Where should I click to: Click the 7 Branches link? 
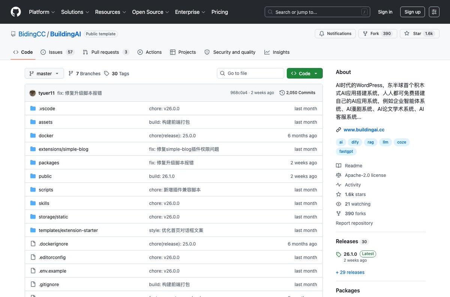click(x=84, y=74)
